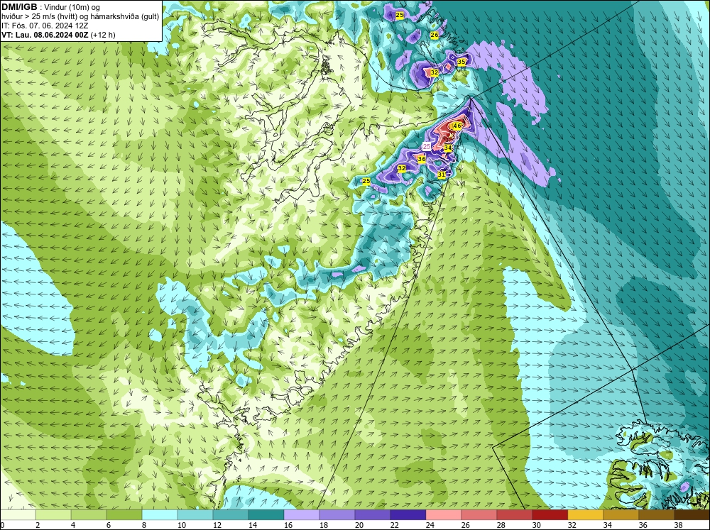Click the 22–24 m/s dark indigo legend swatch
The image size is (710, 530).
[x=408, y=514]
